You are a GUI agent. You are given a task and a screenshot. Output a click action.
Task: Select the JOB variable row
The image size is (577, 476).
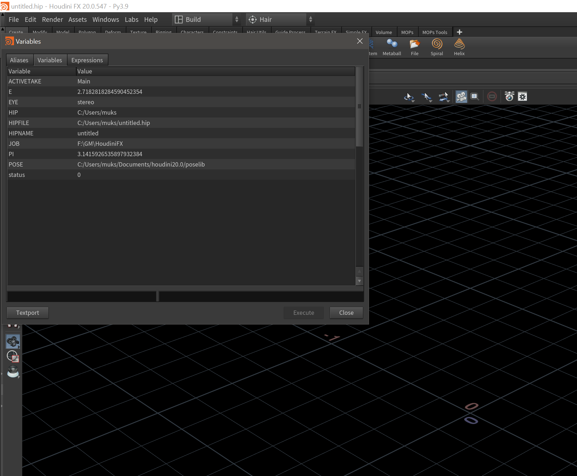[181, 144]
